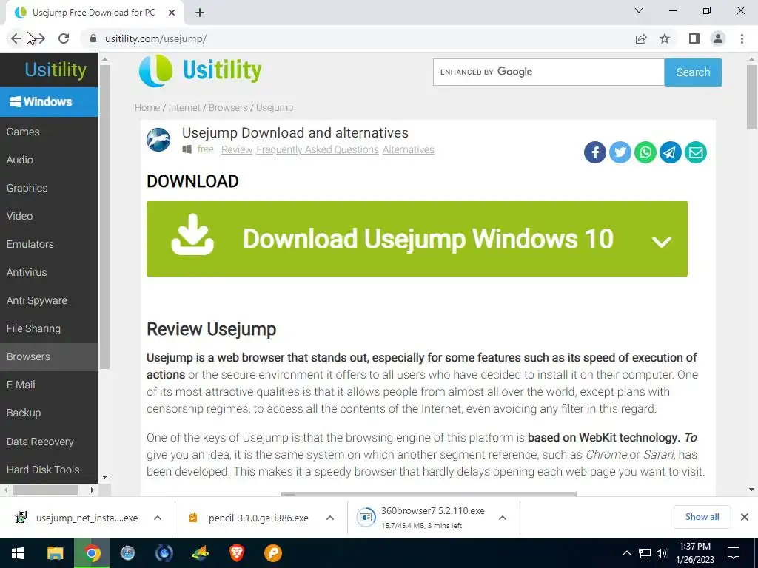Click the Usitility logo in page header

(x=200, y=70)
